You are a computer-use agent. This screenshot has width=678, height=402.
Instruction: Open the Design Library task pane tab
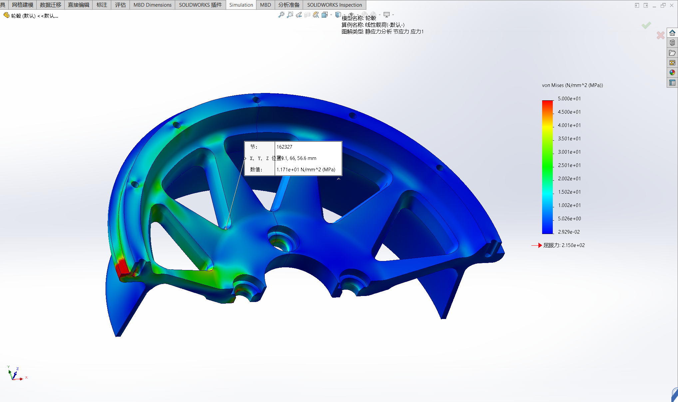672,43
